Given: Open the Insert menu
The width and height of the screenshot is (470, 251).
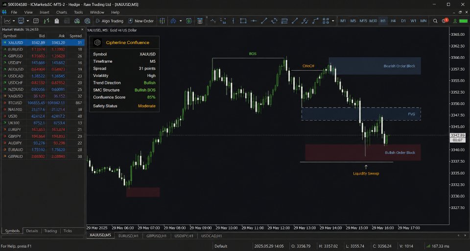Looking at the screenshot, I should point(45,12).
